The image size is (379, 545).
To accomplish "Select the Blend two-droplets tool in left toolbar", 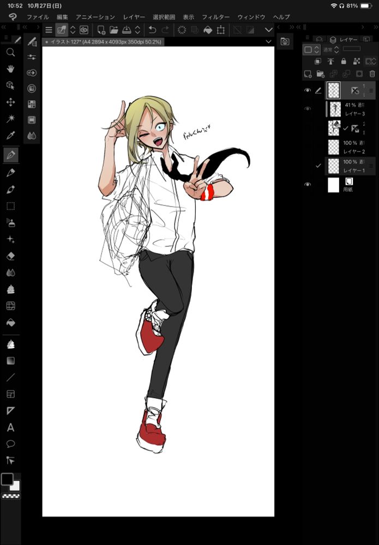I will pos(10,273).
